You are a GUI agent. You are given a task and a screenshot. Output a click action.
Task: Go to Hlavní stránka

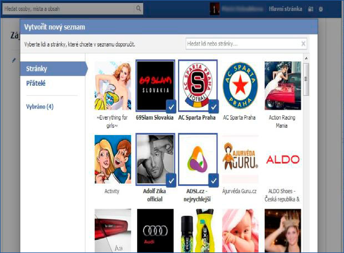pyautogui.click(x=285, y=9)
